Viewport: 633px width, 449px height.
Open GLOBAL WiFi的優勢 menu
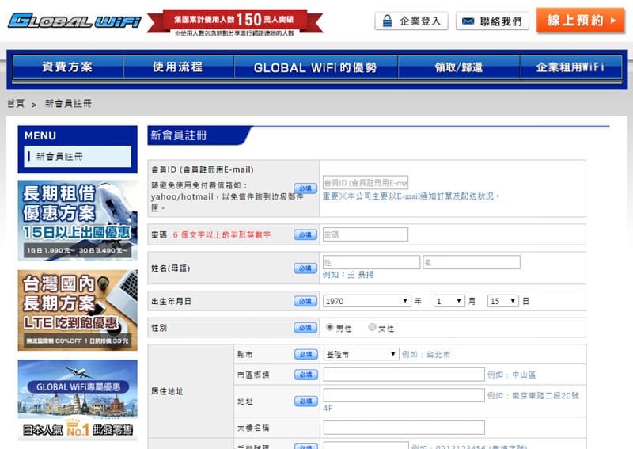click(316, 67)
